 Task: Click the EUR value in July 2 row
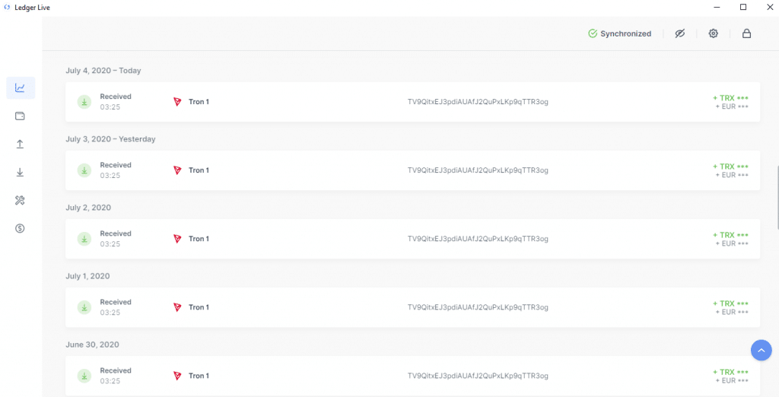(x=732, y=243)
